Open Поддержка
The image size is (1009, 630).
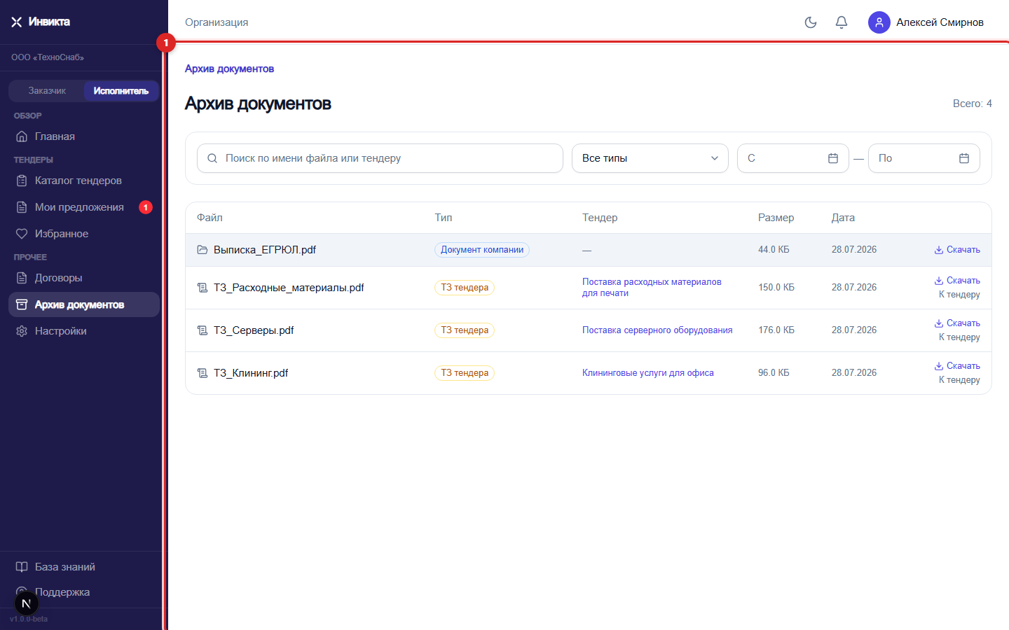pyautogui.click(x=84, y=592)
